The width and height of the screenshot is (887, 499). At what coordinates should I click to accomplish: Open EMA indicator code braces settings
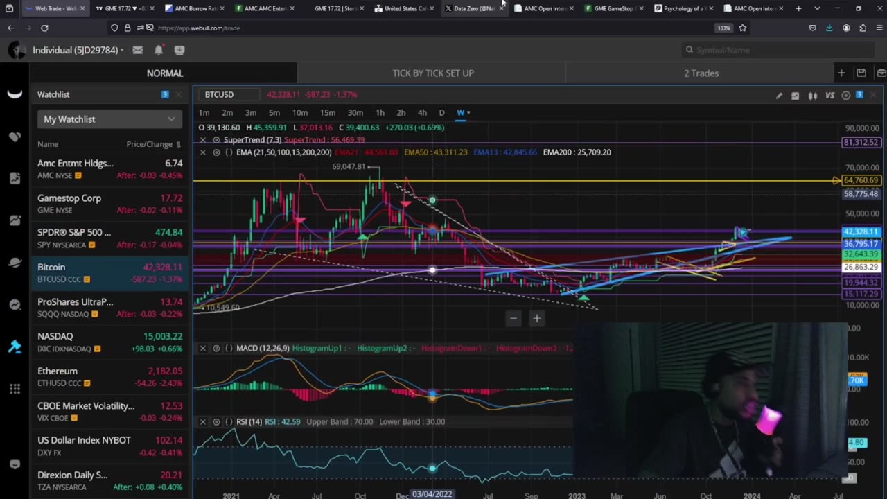pos(229,152)
